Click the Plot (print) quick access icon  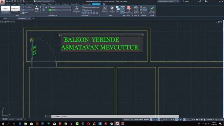pos(23,1)
